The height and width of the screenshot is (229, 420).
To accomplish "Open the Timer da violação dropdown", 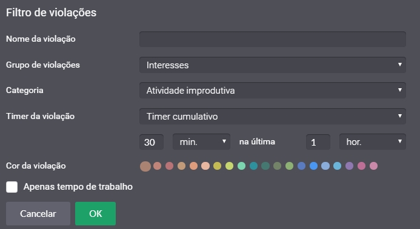I will point(272,116).
